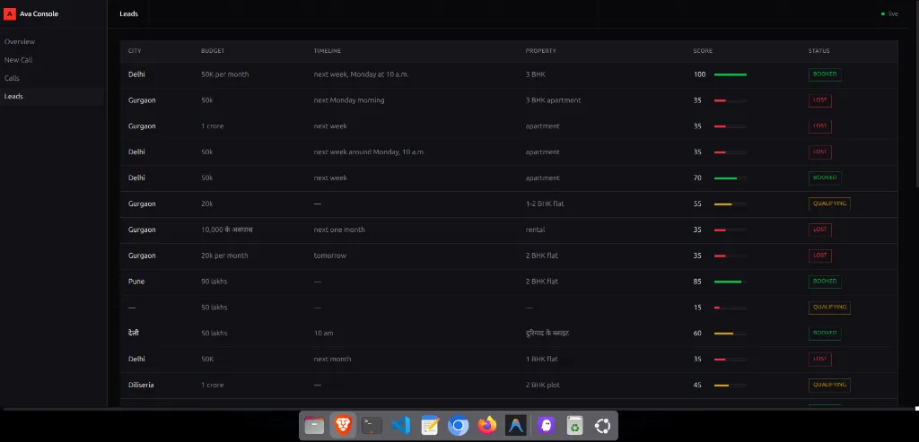This screenshot has height=442, width=919.
Task: Select the 'next month' timeline cell
Action: pyautogui.click(x=332, y=359)
